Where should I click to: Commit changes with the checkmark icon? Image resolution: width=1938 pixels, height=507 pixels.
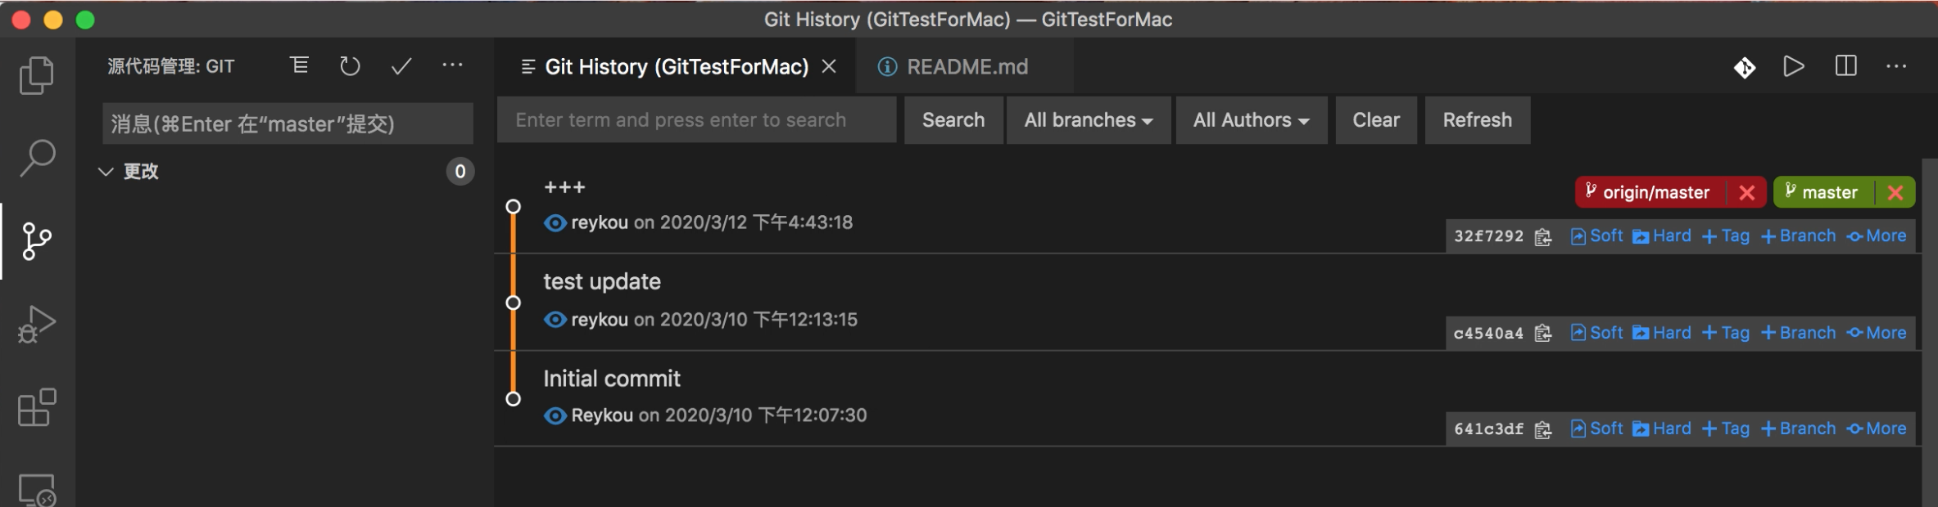click(x=401, y=66)
